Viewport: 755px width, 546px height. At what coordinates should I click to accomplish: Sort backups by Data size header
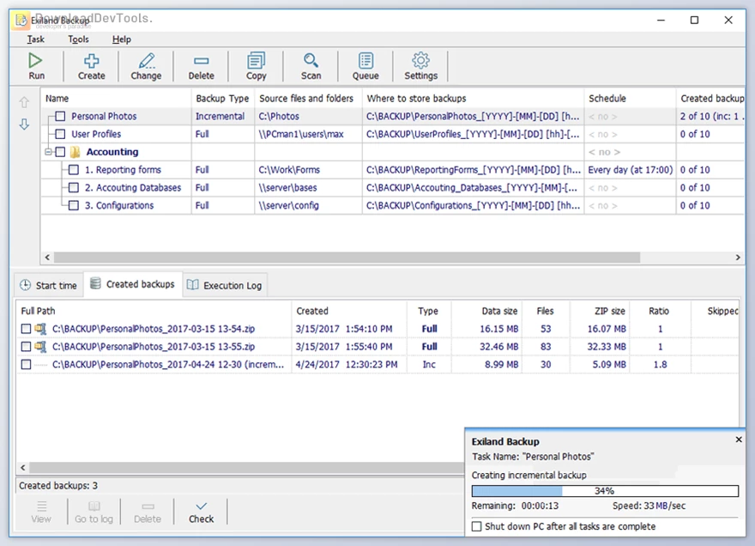[x=486, y=311]
